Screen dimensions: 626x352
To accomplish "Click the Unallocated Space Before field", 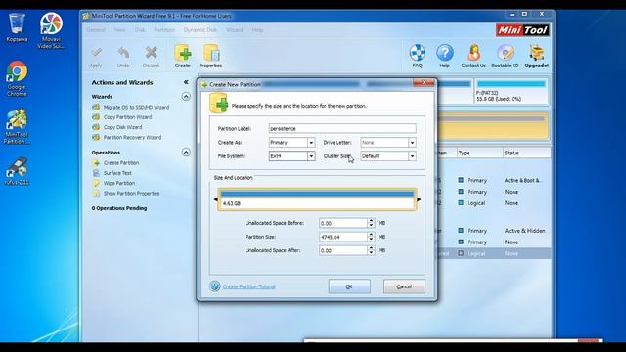I will click(343, 223).
